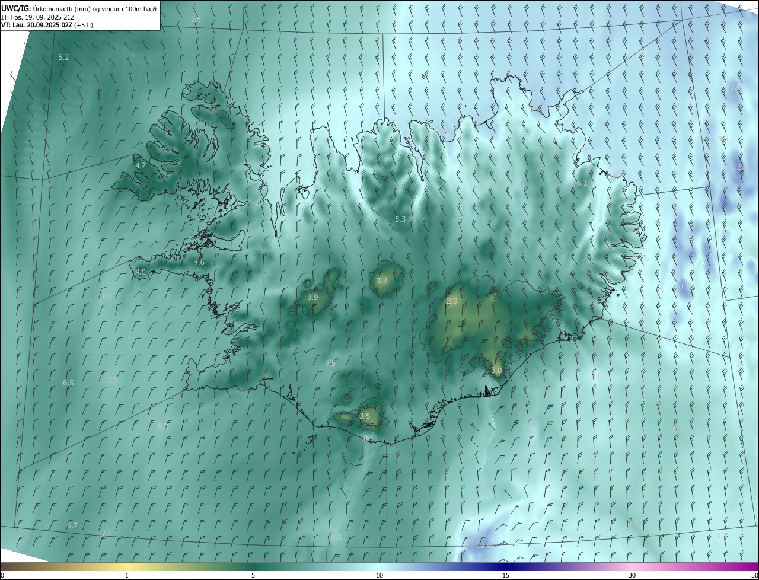Screen dimensions: 759x580
Task: Click the 50 tick on color scale
Action: click(x=755, y=575)
